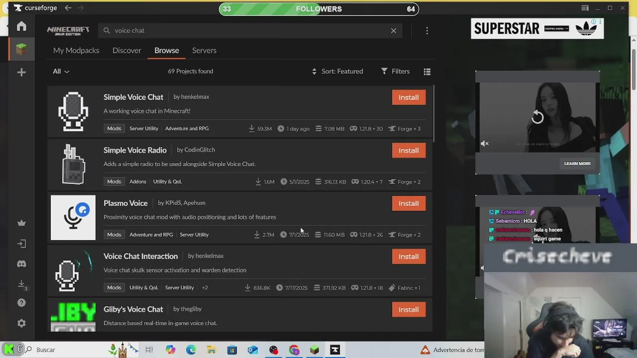Viewport: 637px width, 358px height.
Task: Click the Minecraft Java Edition logo
Action: coord(68,30)
